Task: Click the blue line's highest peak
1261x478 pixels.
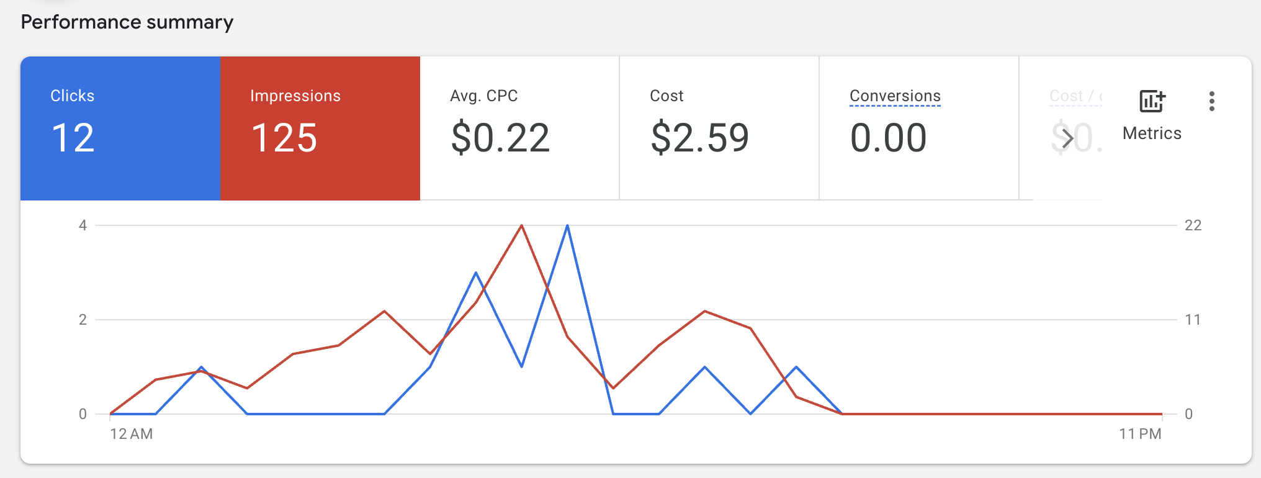Action: (567, 226)
